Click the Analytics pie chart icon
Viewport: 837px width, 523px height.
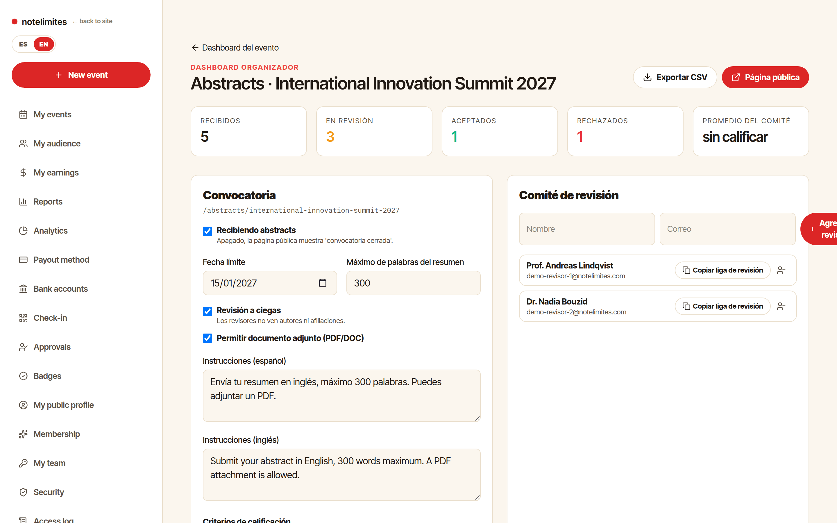pos(23,231)
